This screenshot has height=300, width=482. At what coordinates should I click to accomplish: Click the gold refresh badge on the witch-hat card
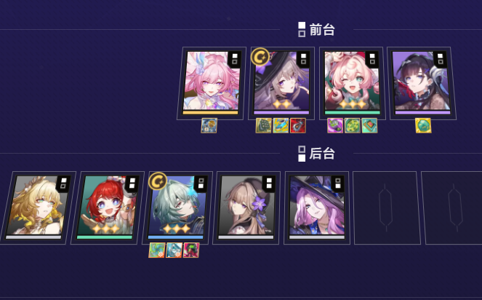[260, 57]
